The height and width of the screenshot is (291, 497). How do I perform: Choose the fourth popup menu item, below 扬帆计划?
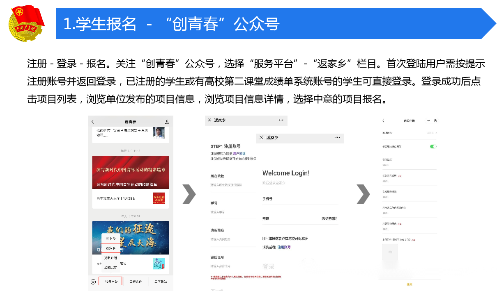[x=111, y=267]
